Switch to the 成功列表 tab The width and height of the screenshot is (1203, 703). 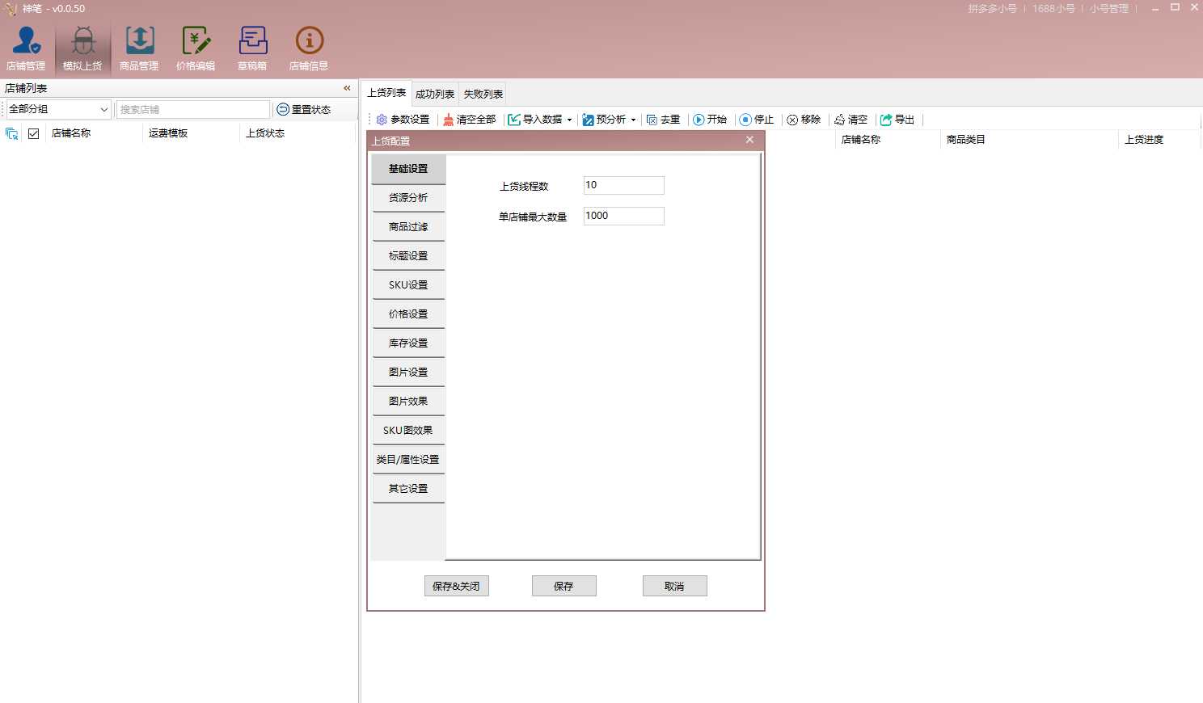(435, 94)
